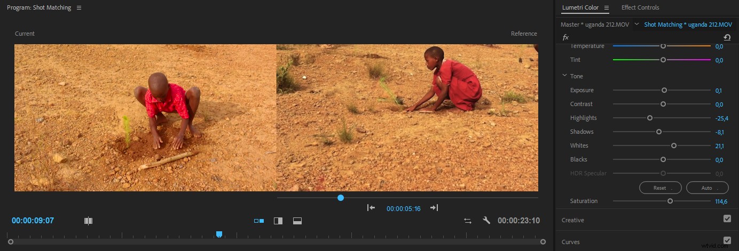Click the Highlights label
This screenshot has height=251, width=739.
coord(584,118)
